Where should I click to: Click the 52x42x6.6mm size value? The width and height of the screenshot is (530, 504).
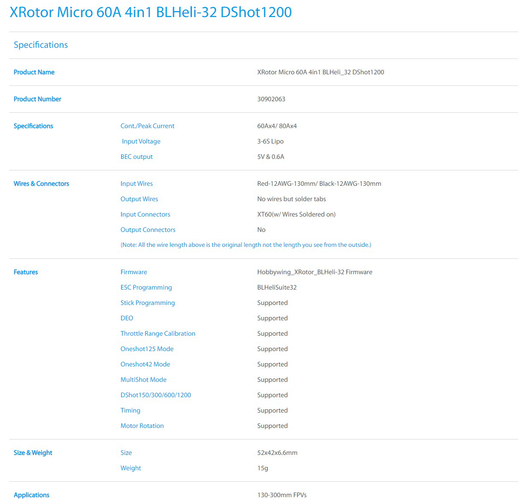pos(277,453)
